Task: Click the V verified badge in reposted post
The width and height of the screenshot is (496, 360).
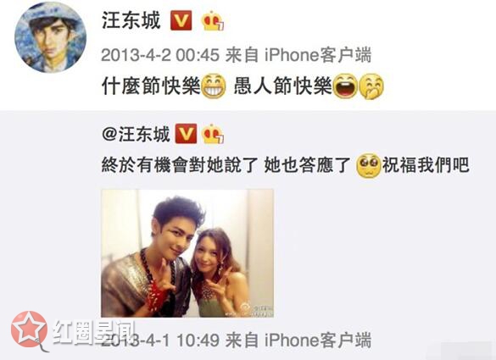Action: click(x=186, y=134)
